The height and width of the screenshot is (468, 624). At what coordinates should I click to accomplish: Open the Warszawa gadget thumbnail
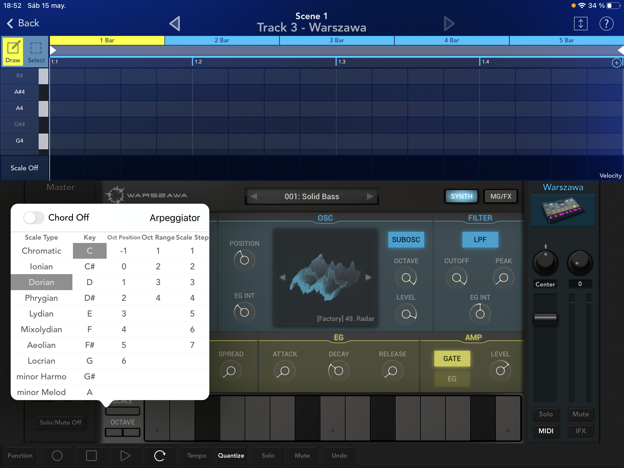(x=563, y=210)
